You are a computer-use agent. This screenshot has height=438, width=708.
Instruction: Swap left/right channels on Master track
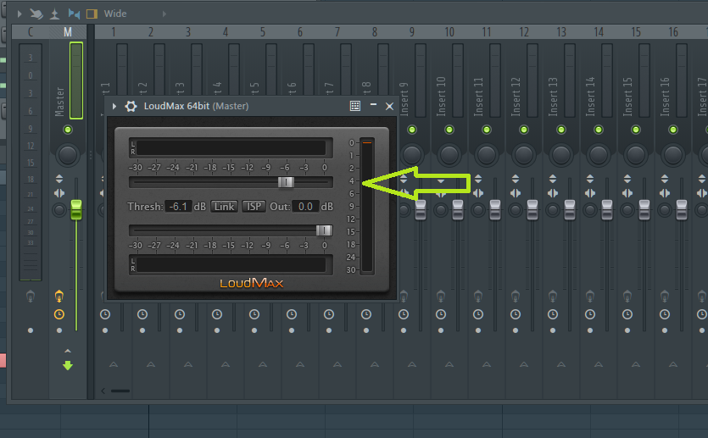[59, 193]
